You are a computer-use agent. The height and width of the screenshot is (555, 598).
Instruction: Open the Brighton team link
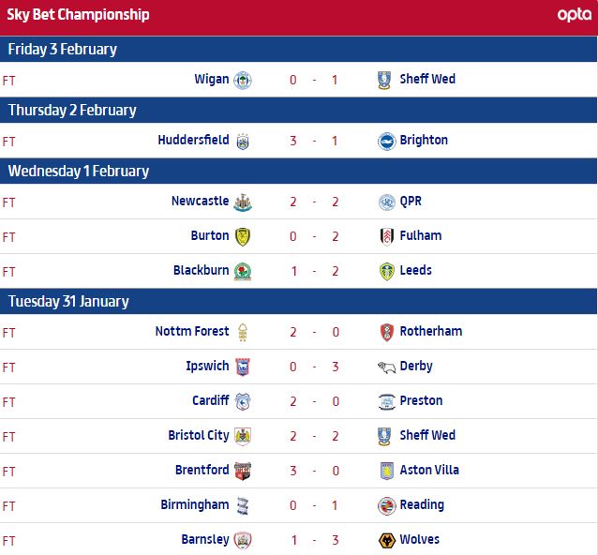pos(424,141)
